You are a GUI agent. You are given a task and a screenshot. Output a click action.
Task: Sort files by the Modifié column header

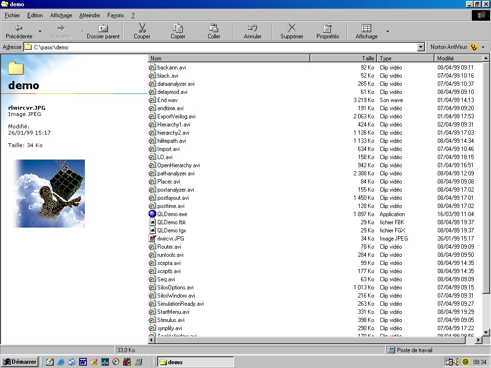click(458, 58)
